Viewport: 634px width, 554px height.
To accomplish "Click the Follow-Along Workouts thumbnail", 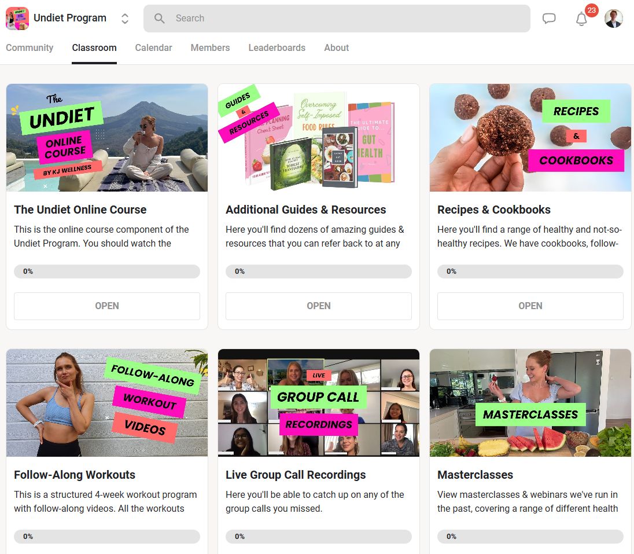I will (107, 403).
